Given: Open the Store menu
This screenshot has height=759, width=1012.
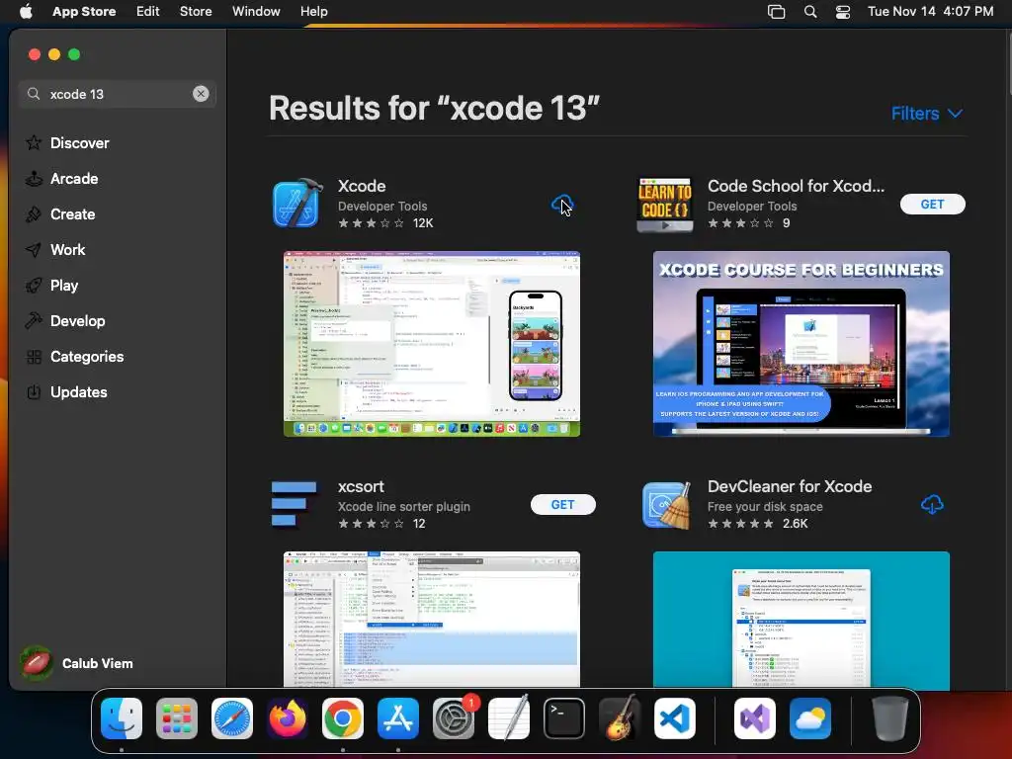Looking at the screenshot, I should (x=196, y=12).
